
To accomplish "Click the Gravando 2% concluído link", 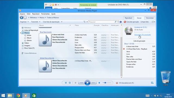I will pyautogui.click(x=142, y=35).
